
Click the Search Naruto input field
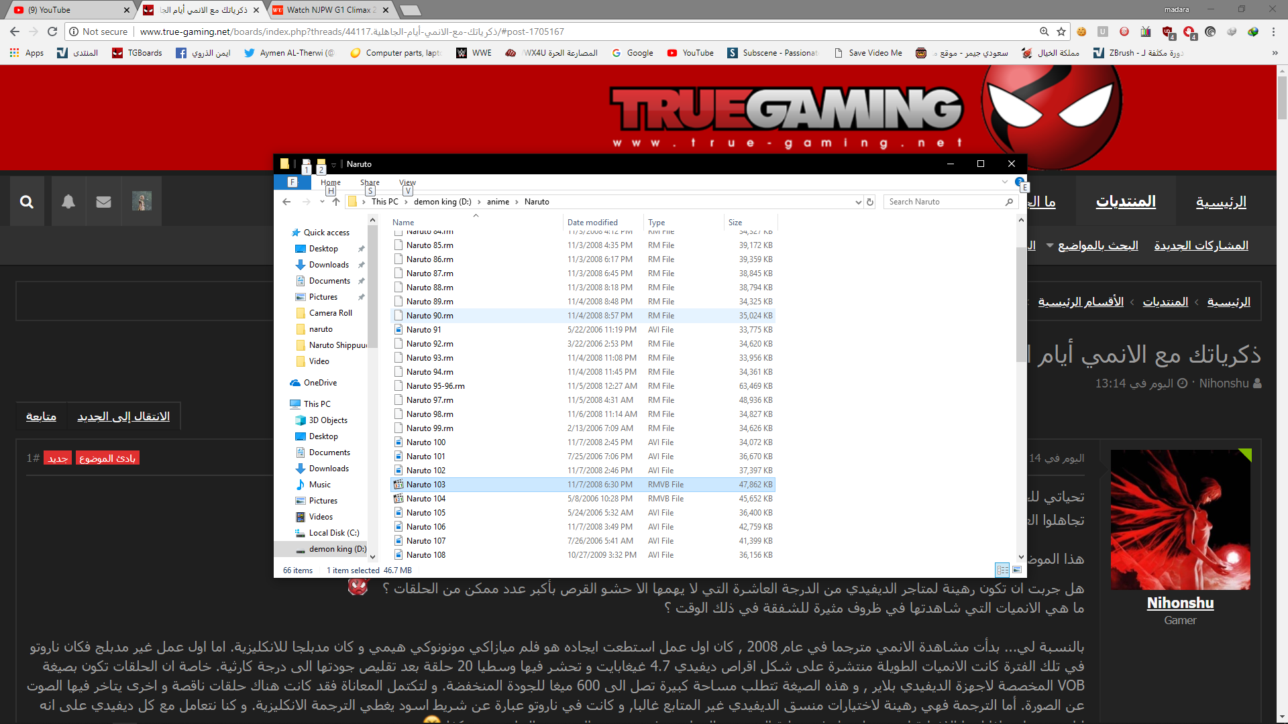tap(949, 202)
